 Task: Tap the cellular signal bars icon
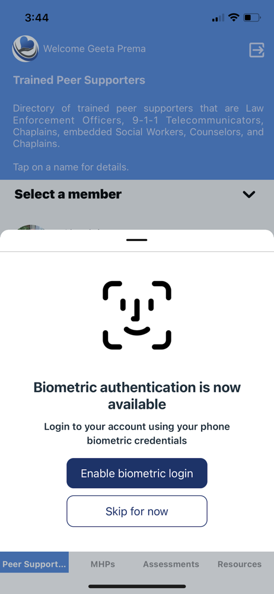click(218, 17)
